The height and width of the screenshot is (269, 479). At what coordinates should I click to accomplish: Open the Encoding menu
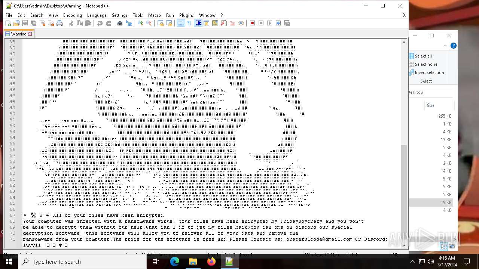72,15
